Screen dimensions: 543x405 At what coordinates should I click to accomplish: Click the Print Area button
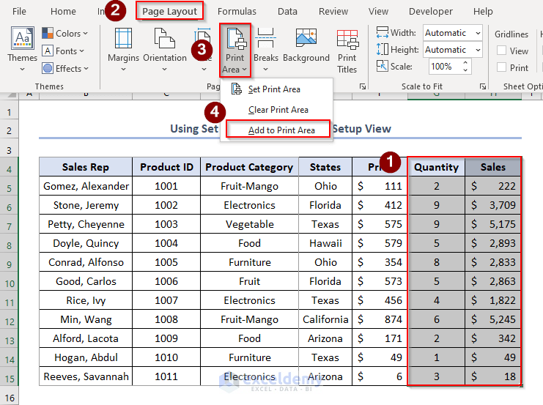(x=234, y=51)
